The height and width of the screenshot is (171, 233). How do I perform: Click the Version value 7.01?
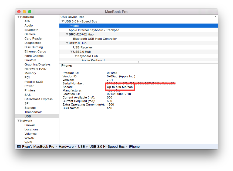(x=110, y=80)
